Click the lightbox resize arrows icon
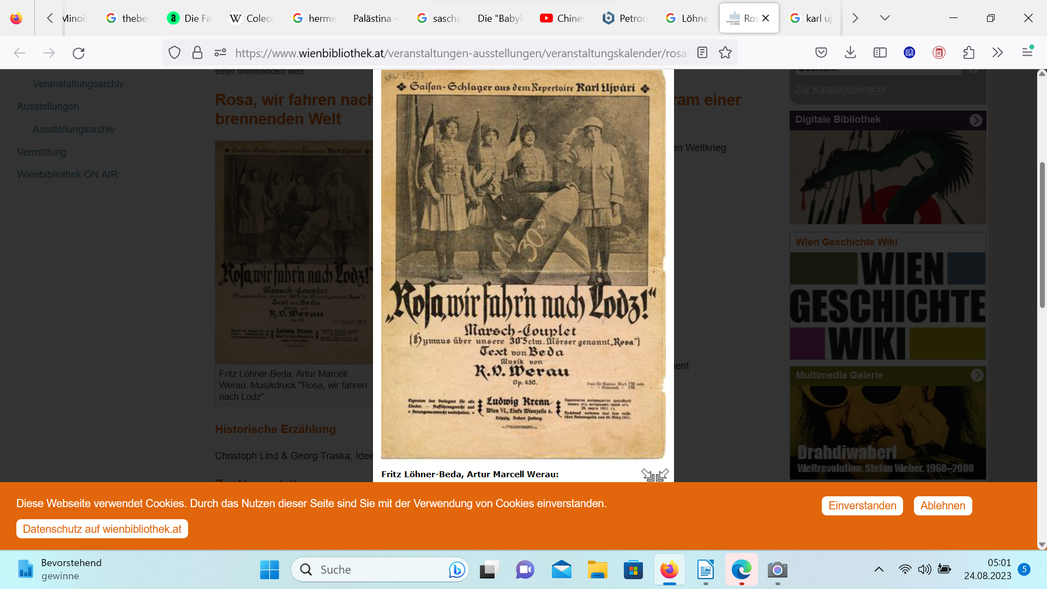Image resolution: width=1047 pixels, height=589 pixels. click(655, 474)
